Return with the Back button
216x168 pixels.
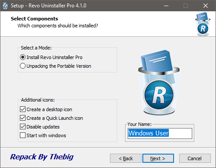(126, 158)
